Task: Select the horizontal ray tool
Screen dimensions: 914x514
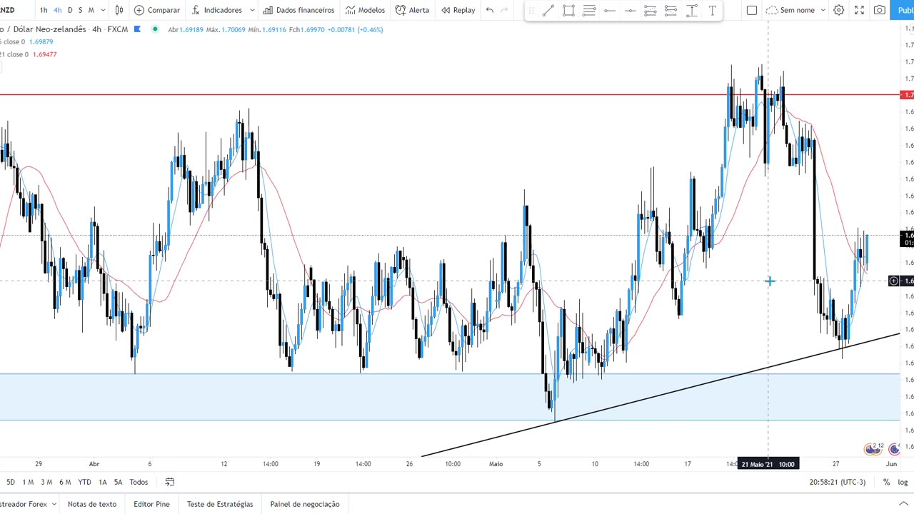Action: (x=610, y=10)
